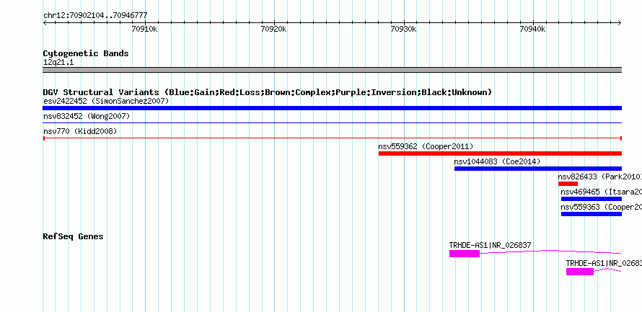Click the TRHDE-AS1 NR_026837 magenta exon block
Screen dimensions: 642x312
click(x=465, y=254)
